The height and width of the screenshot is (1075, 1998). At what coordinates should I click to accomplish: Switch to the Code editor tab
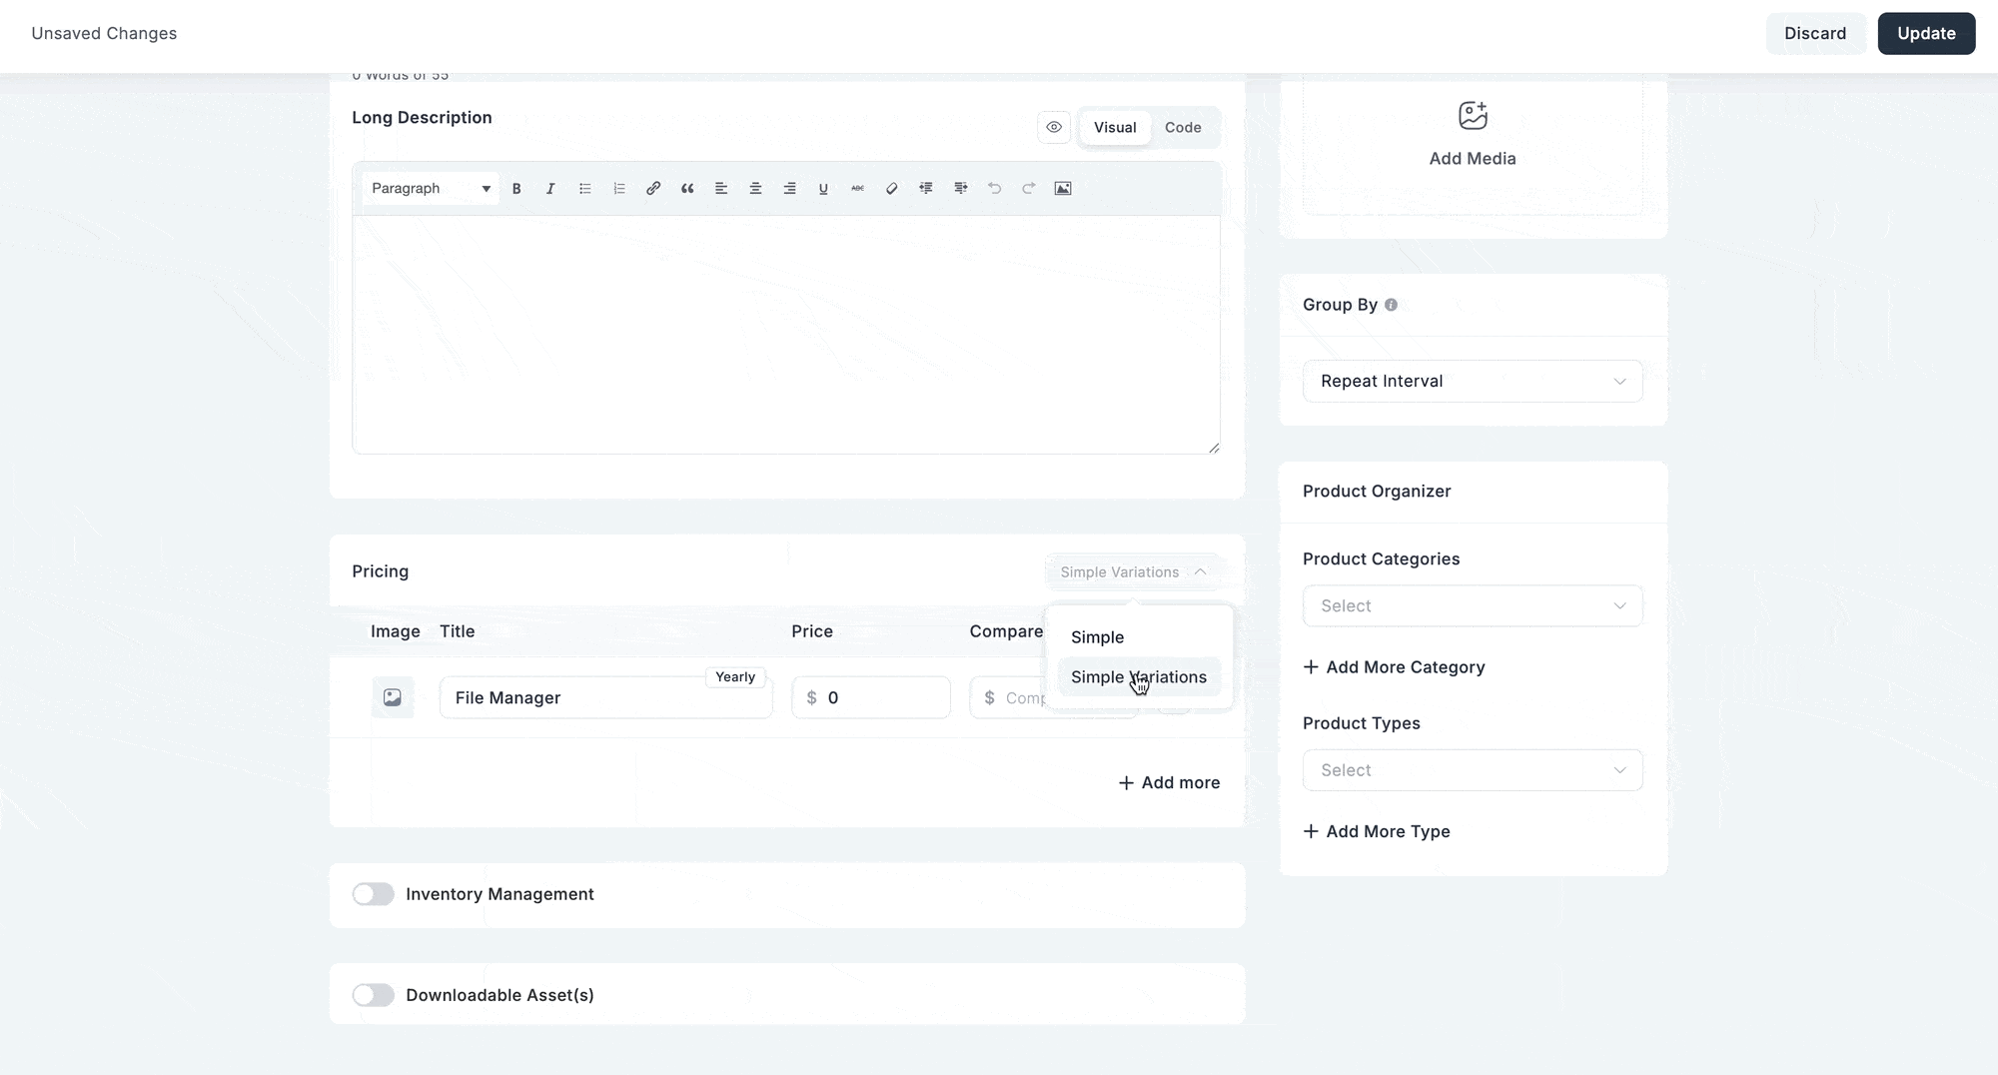pyautogui.click(x=1183, y=128)
